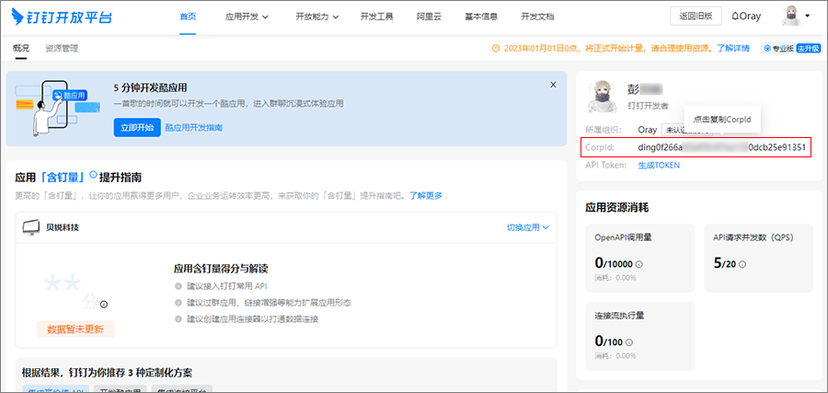Screen dimensions: 828x393
Task: Copy the CorpId value by clicking it
Action: click(722, 147)
